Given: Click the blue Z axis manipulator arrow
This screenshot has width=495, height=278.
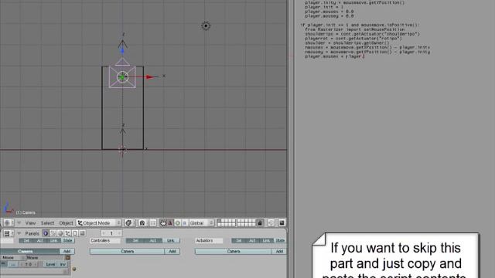Looking at the screenshot, I should pyautogui.click(x=122, y=50).
